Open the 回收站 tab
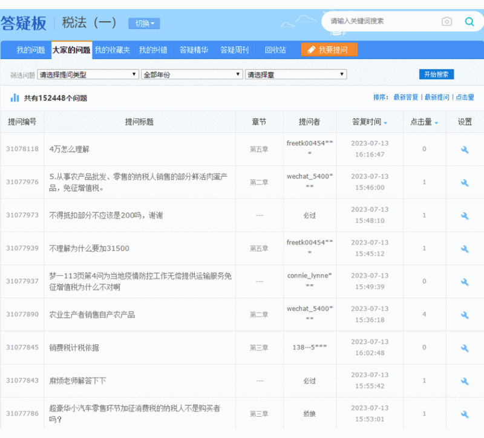The width and height of the screenshot is (484, 438). pos(274,50)
